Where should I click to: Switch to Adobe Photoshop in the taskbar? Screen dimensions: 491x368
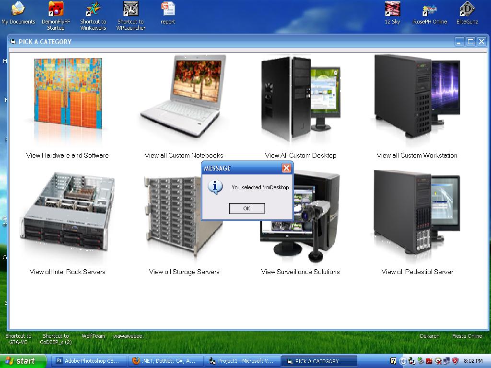pos(88,361)
